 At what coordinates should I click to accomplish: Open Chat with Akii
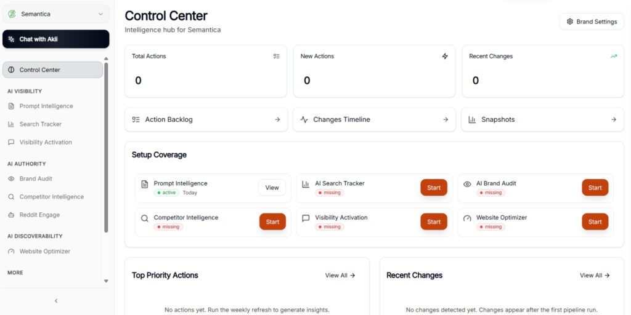pos(55,39)
